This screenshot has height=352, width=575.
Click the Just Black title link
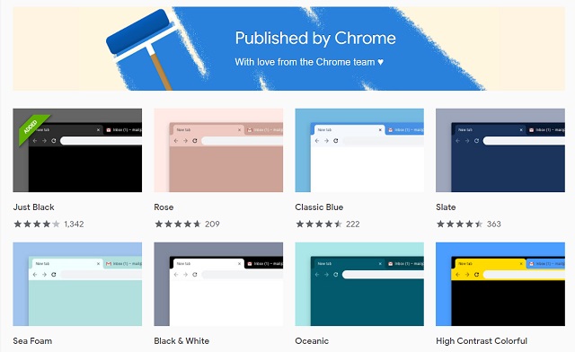[34, 207]
